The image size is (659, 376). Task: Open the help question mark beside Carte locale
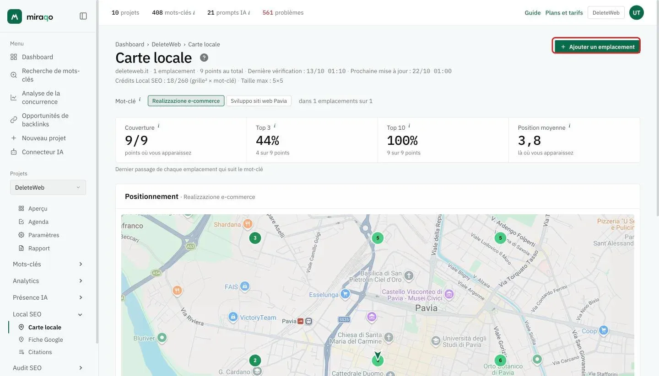pyautogui.click(x=204, y=58)
